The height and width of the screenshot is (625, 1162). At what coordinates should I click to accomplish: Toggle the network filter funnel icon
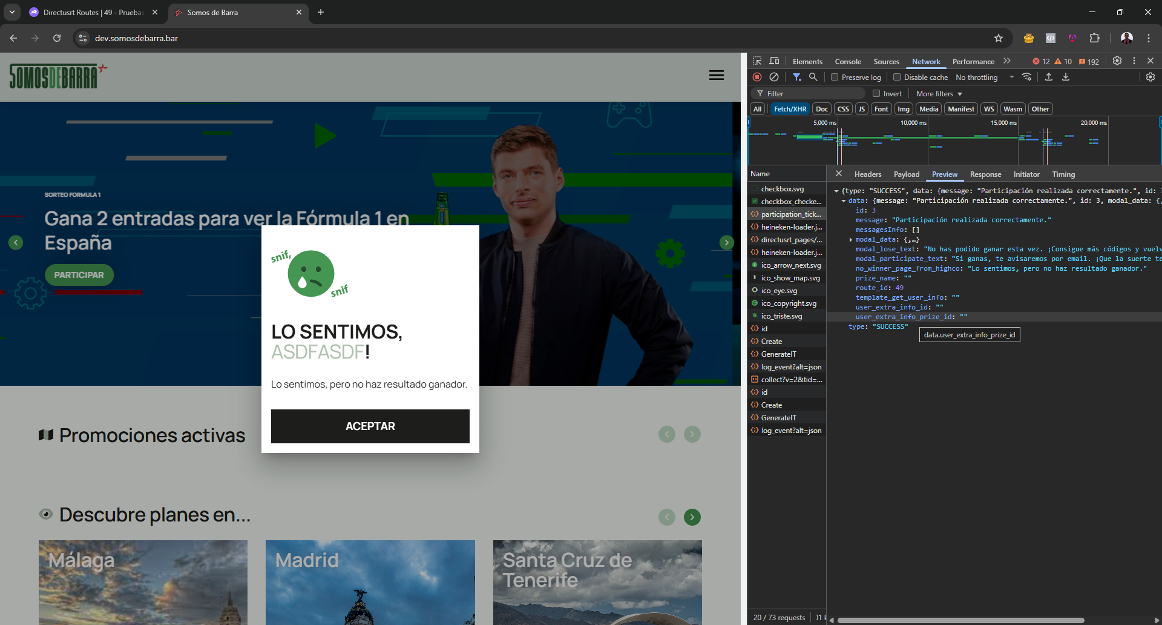point(797,77)
